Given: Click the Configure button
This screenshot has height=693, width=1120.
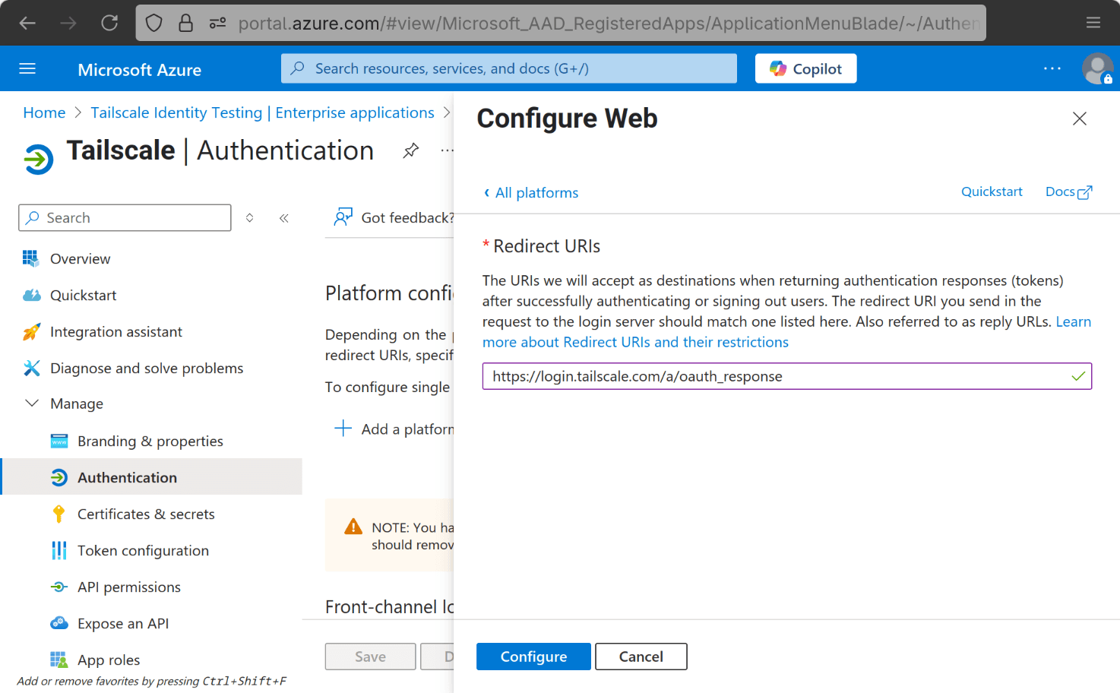Looking at the screenshot, I should [533, 656].
